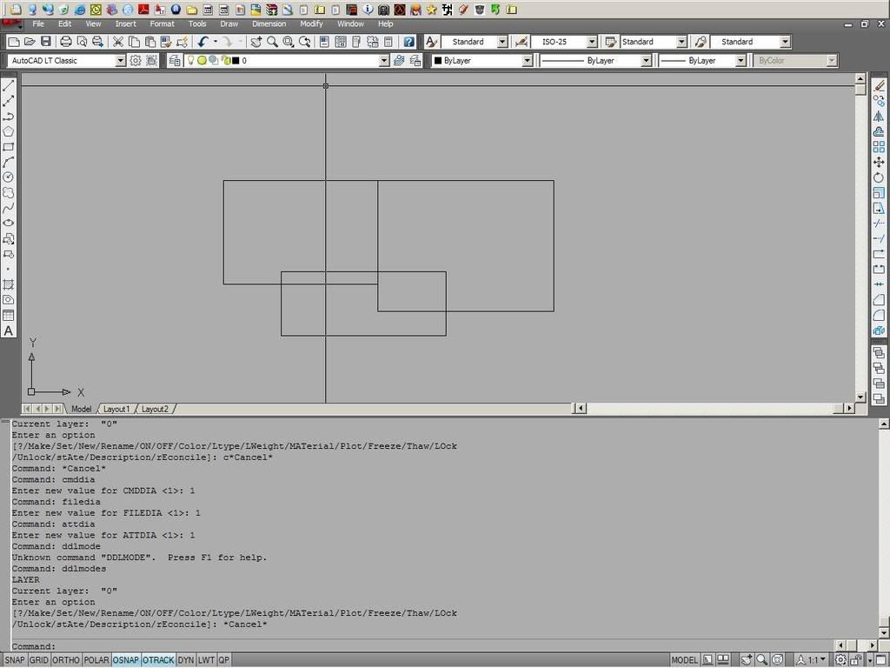Choose the Hatch tool
Image resolution: width=890 pixels, height=668 pixels.
pyautogui.click(x=9, y=284)
